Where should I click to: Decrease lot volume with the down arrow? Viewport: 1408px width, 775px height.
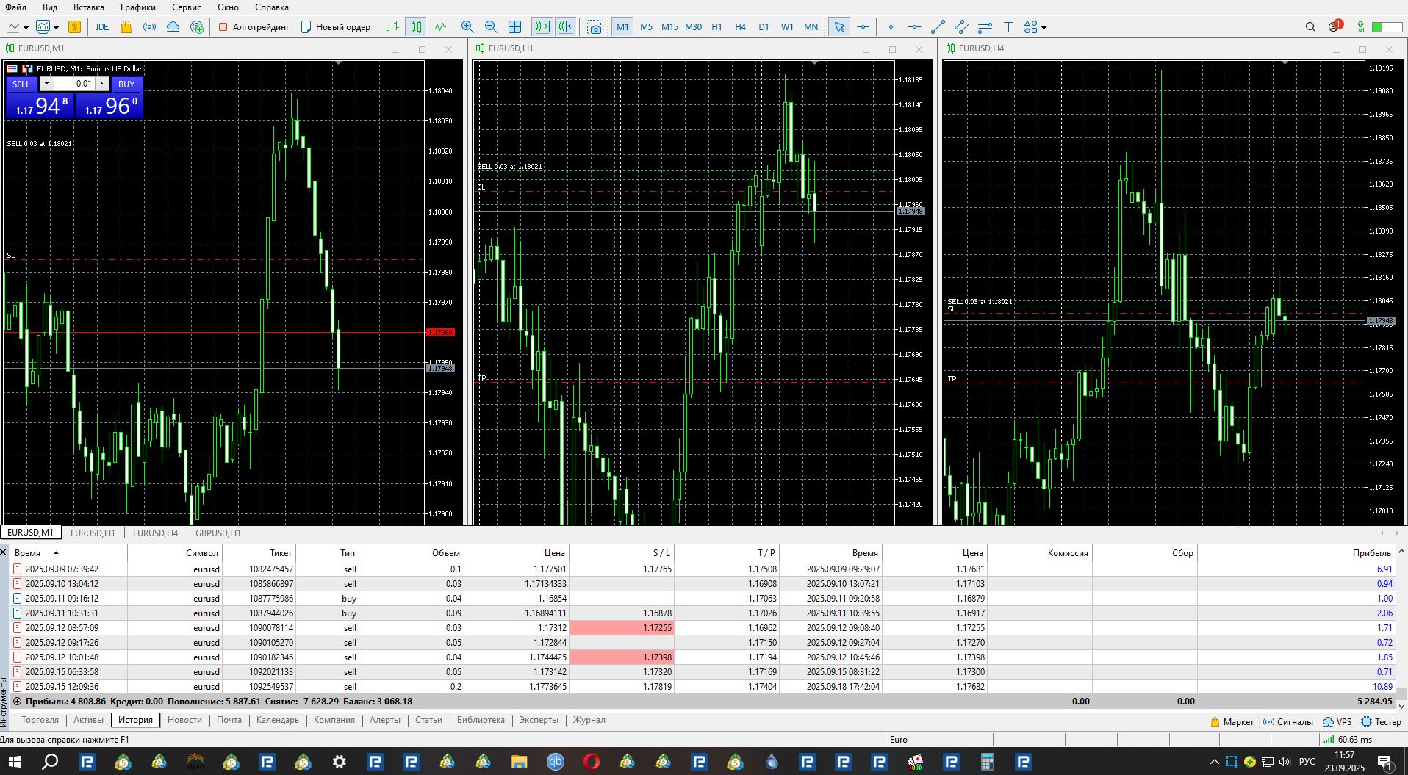tap(46, 84)
